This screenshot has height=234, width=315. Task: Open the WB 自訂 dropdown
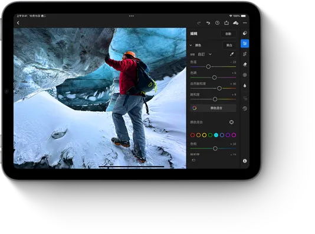click(x=205, y=54)
